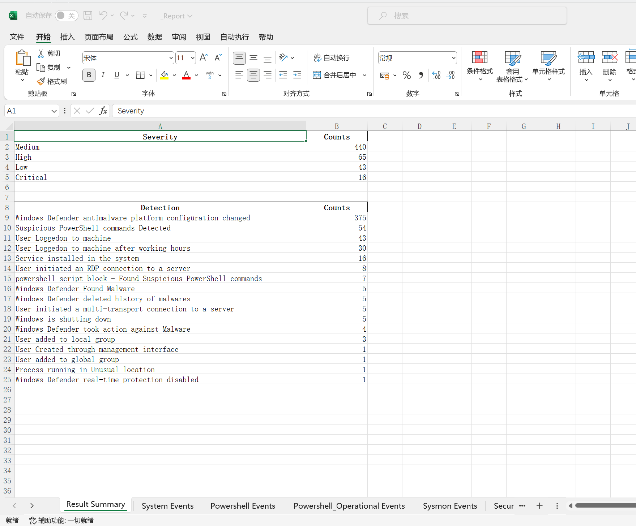This screenshot has height=526, width=636.
Task: Click the insert function fx icon
Action: coord(103,111)
